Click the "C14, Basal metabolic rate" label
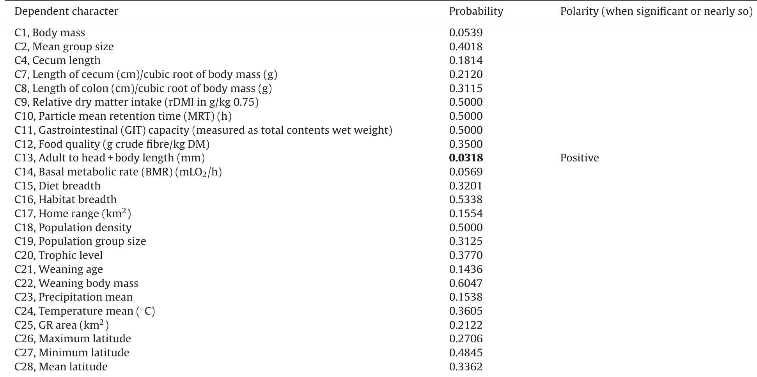The height and width of the screenshot is (377, 757). pos(118,172)
